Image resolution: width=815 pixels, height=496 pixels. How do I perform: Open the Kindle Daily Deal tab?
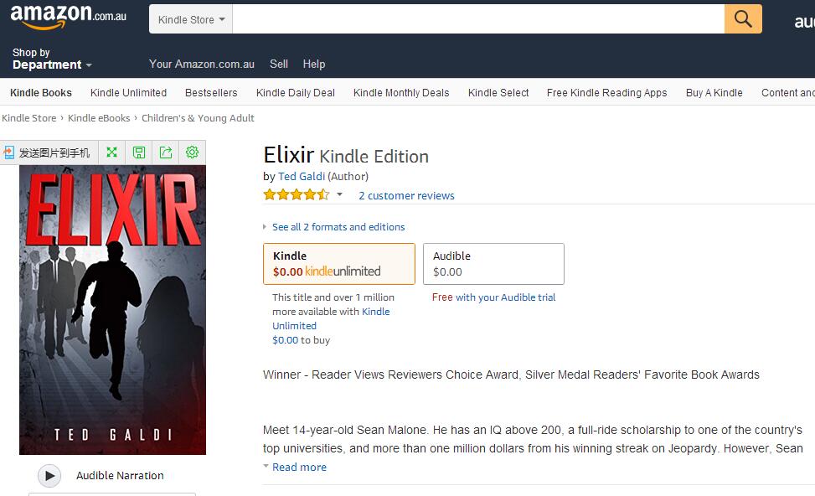click(295, 92)
